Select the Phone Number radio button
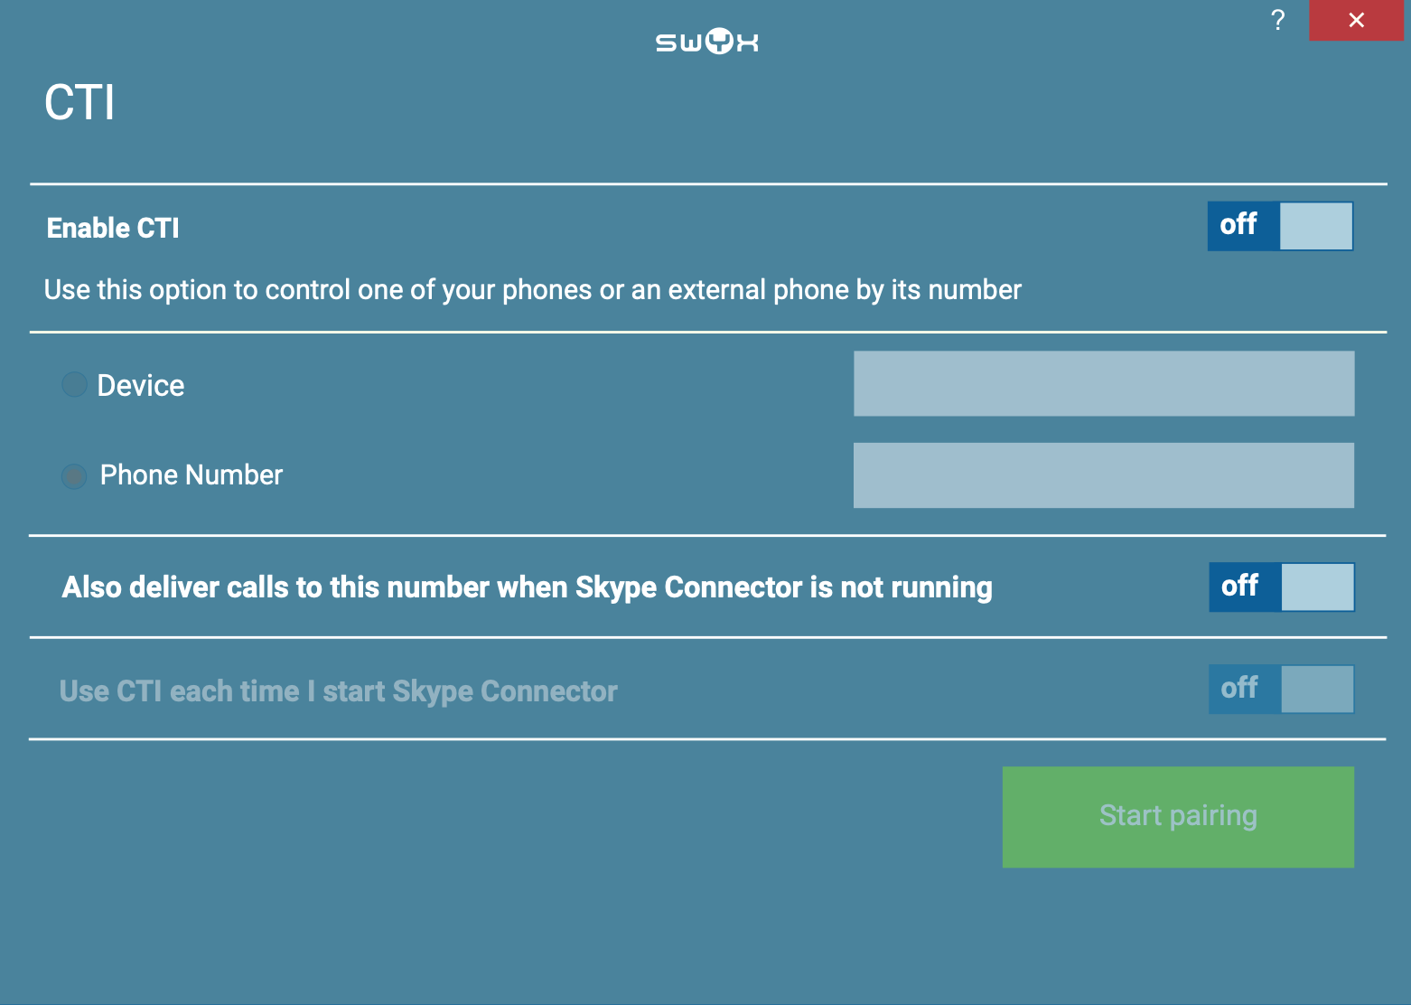1411x1005 pixels. pos(74,475)
